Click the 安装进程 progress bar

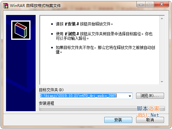point(102,109)
